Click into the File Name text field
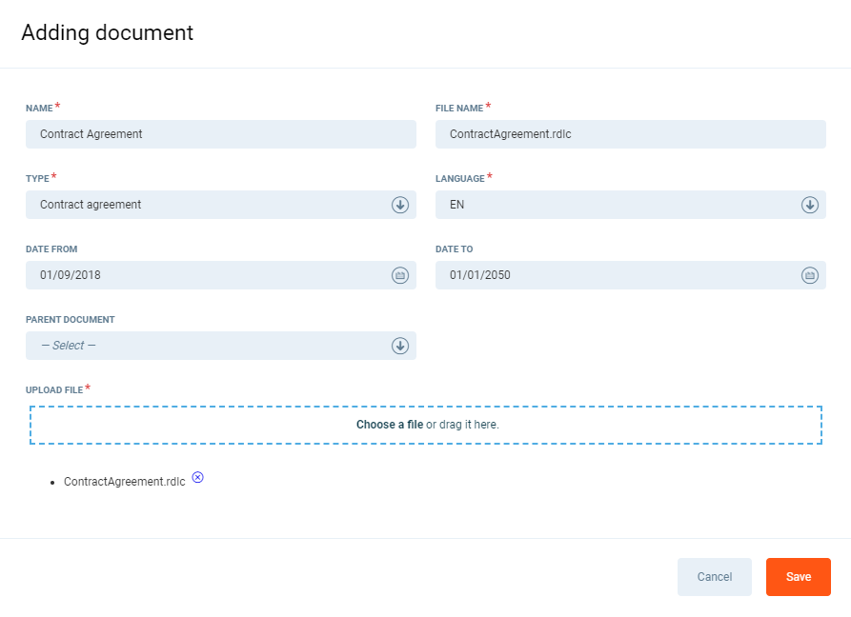Viewport: 851px width, 617px height. [630, 134]
